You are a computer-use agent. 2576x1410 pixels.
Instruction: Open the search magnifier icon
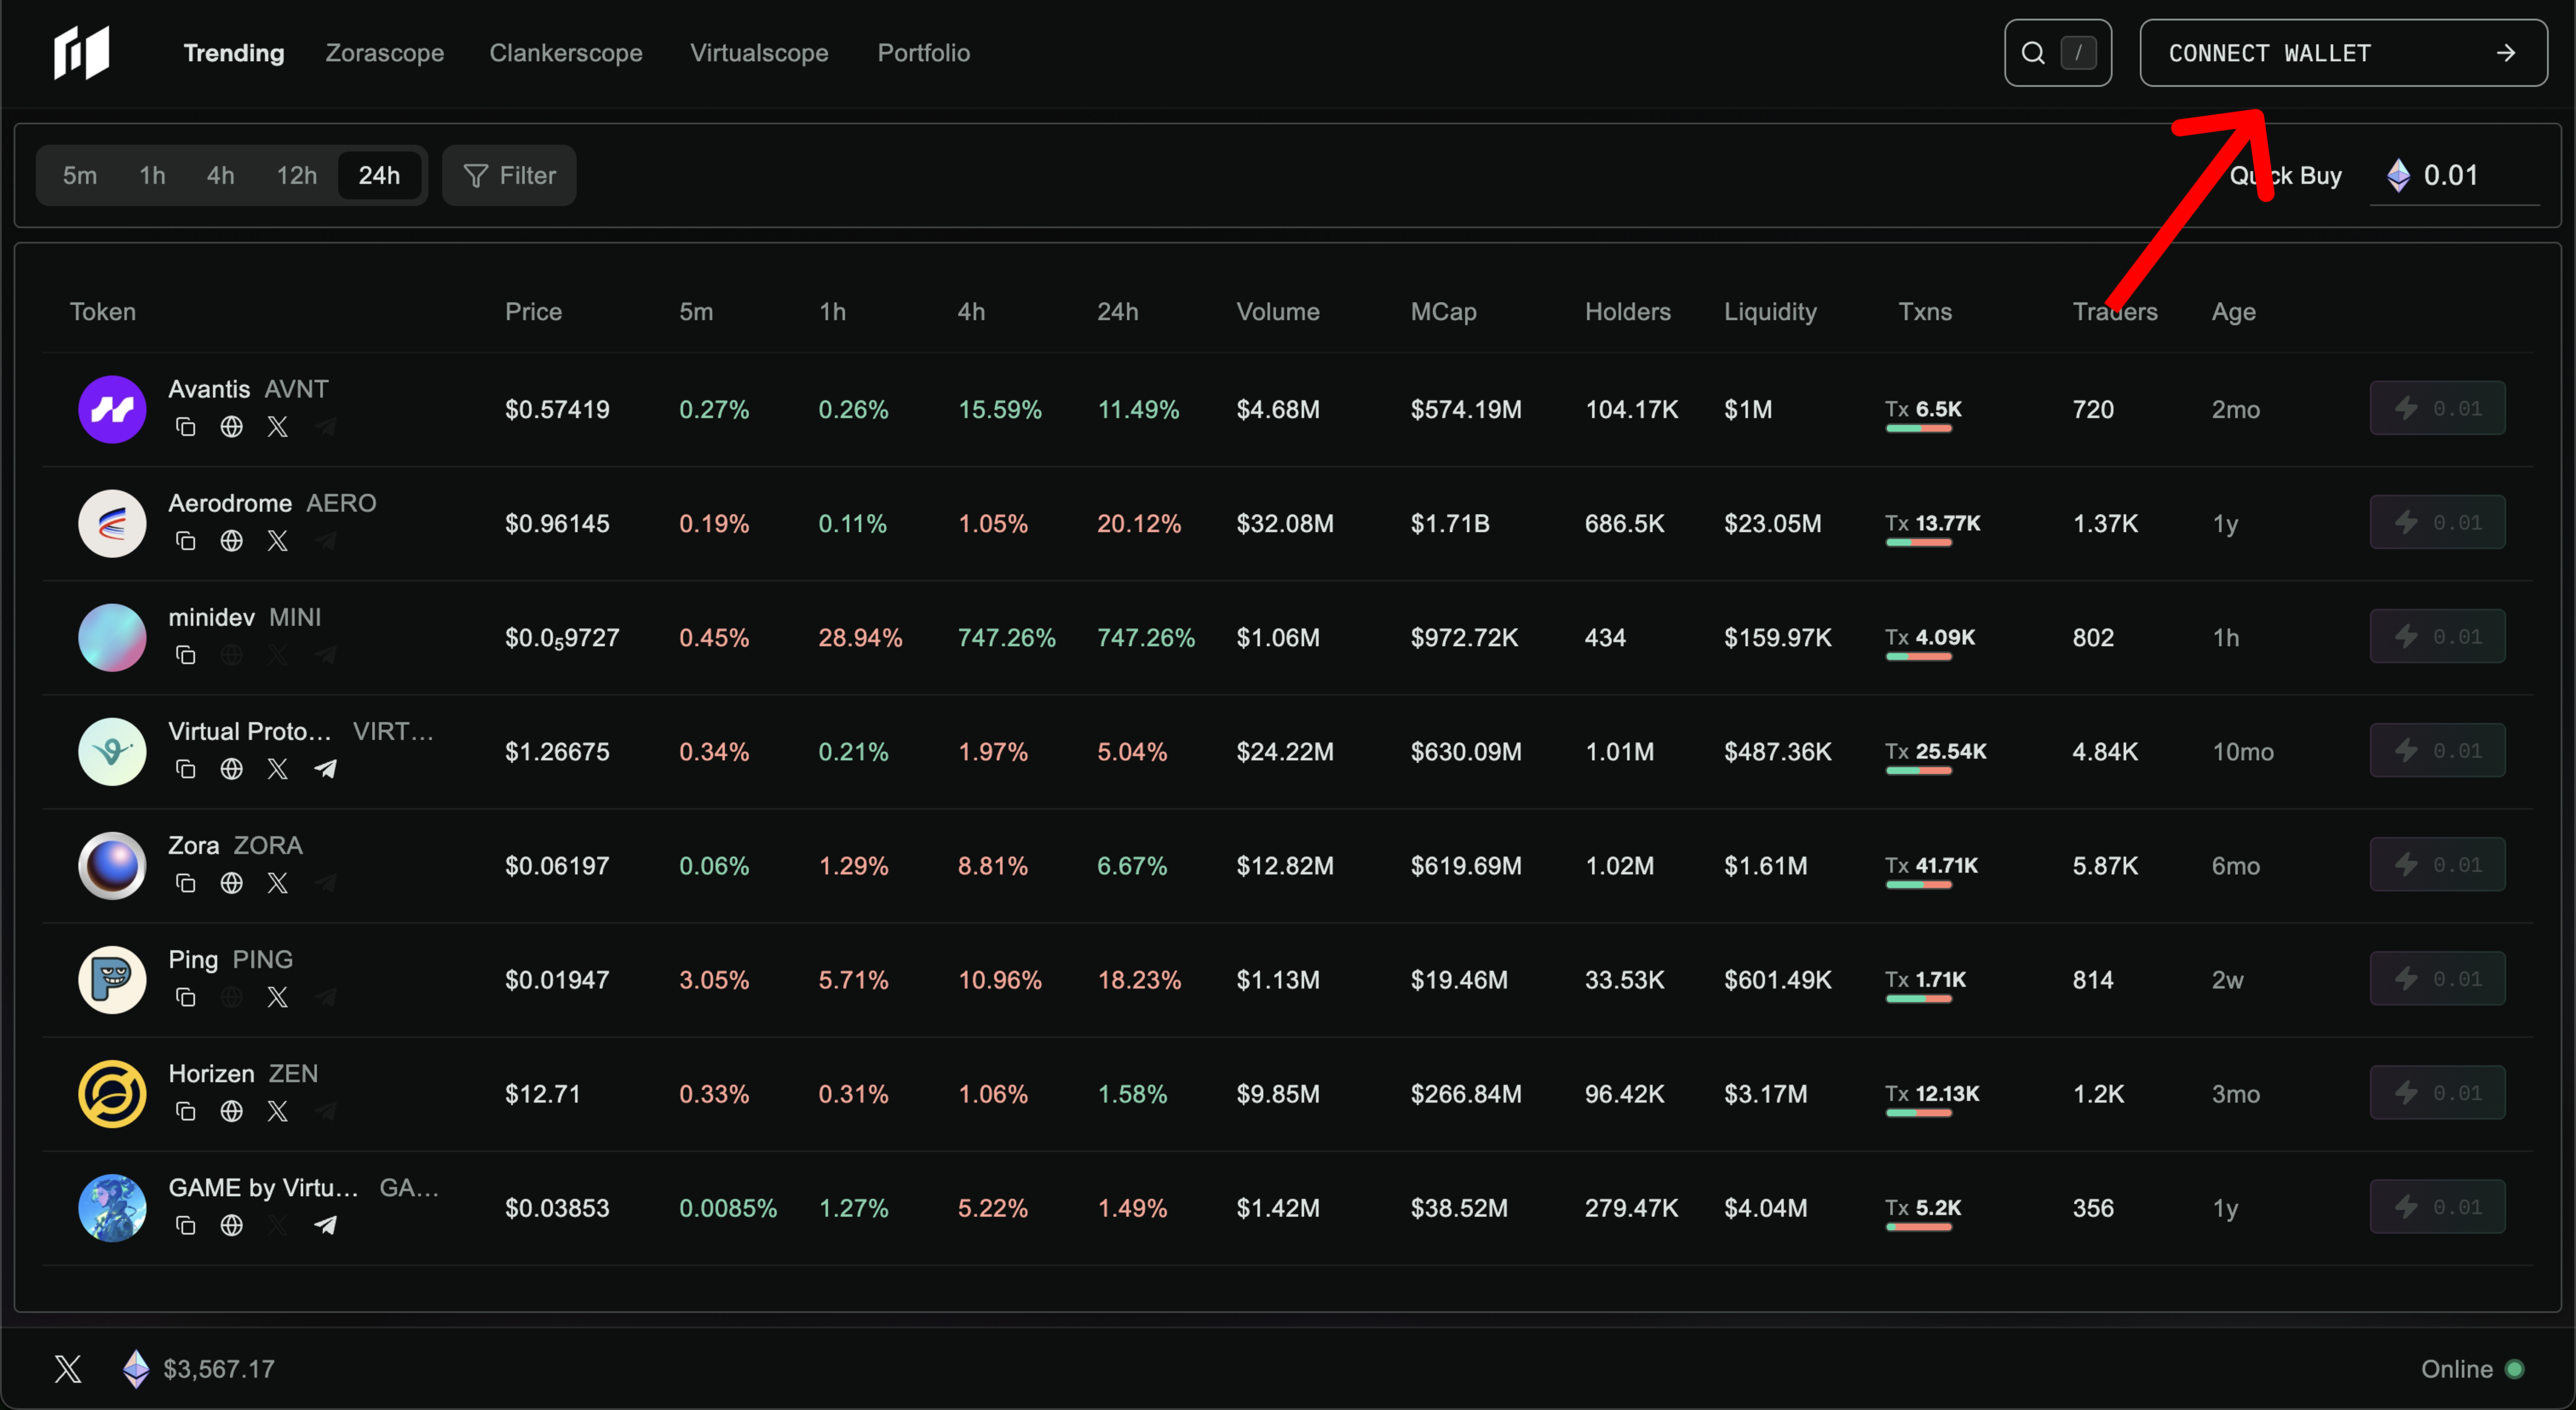[x=2033, y=53]
